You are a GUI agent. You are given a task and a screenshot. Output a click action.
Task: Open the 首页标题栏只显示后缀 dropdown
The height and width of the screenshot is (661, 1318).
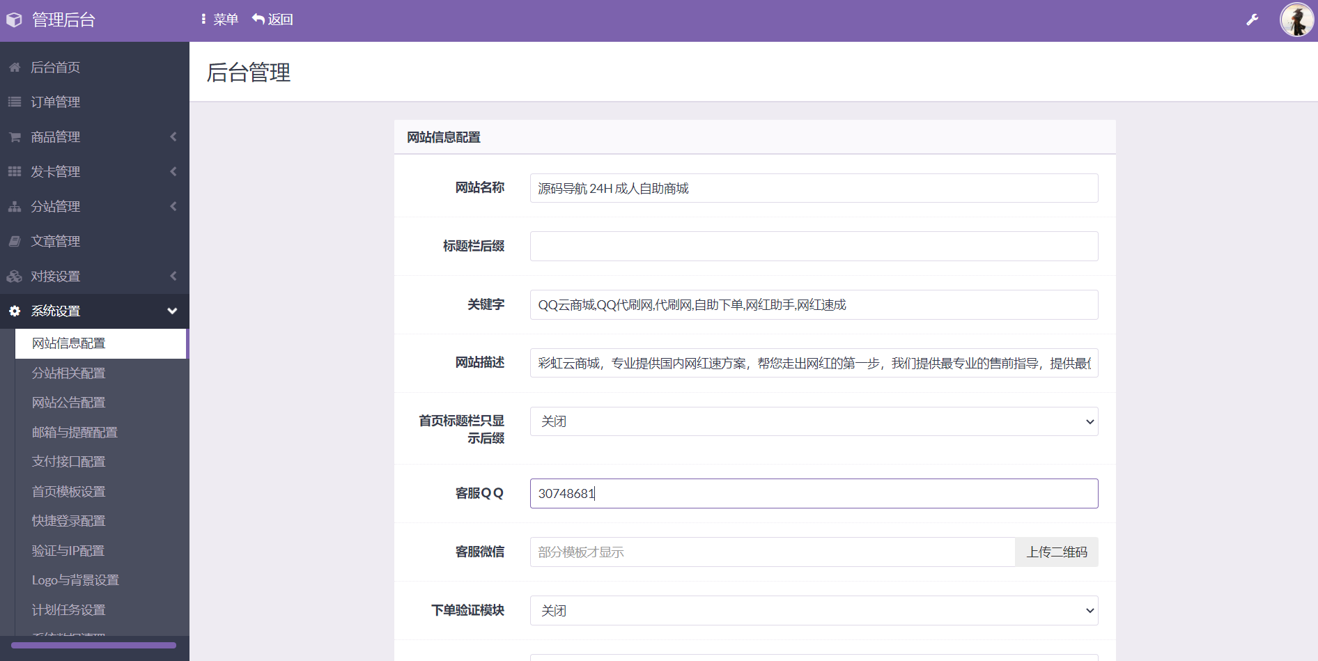point(813,421)
